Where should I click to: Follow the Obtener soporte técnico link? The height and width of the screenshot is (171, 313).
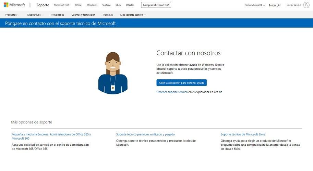(x=172, y=92)
